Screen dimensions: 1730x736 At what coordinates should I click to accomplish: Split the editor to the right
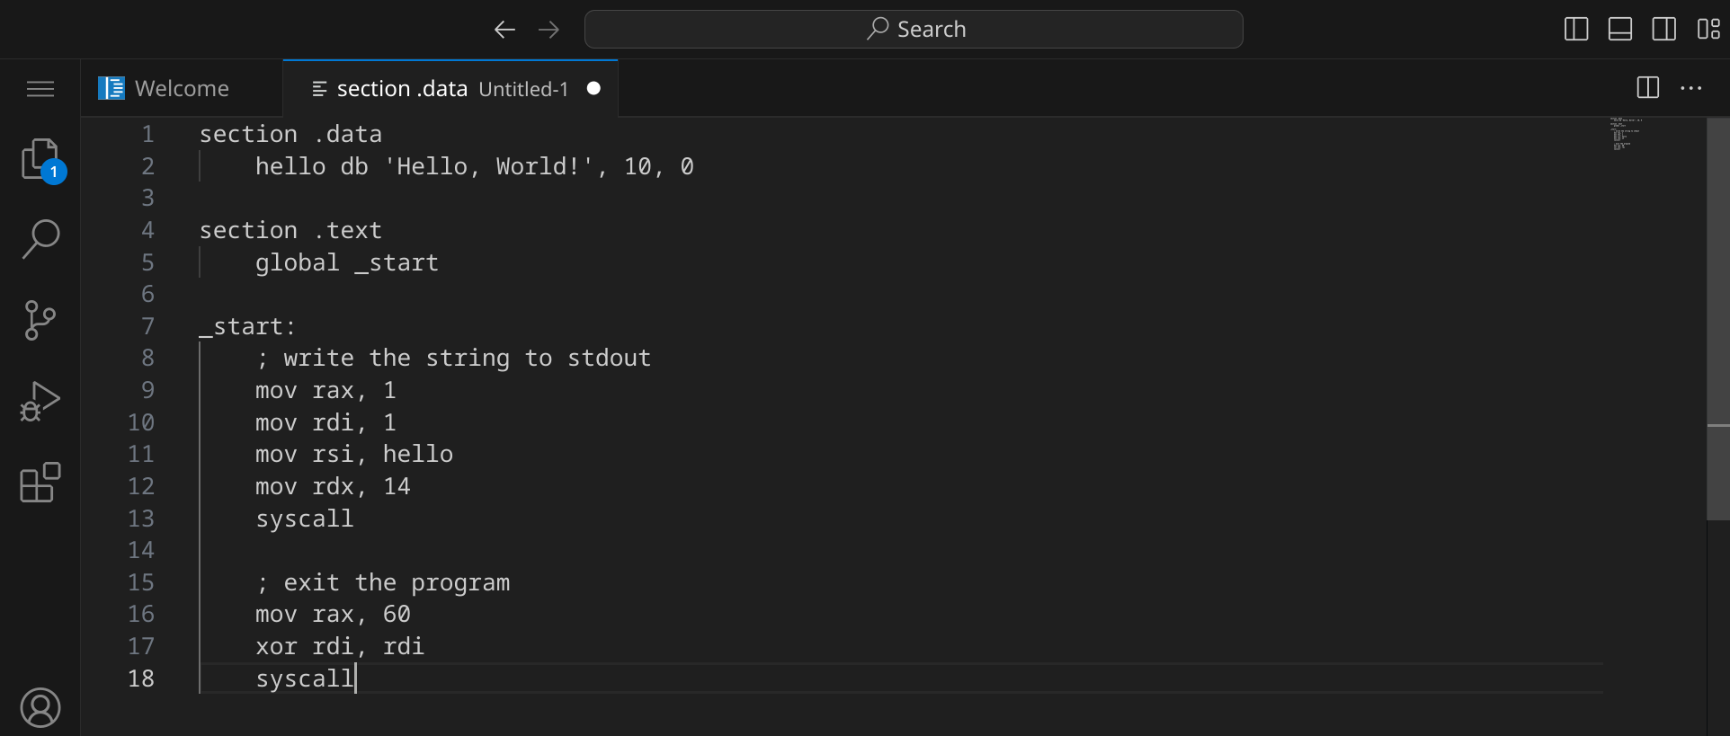pyautogui.click(x=1648, y=88)
